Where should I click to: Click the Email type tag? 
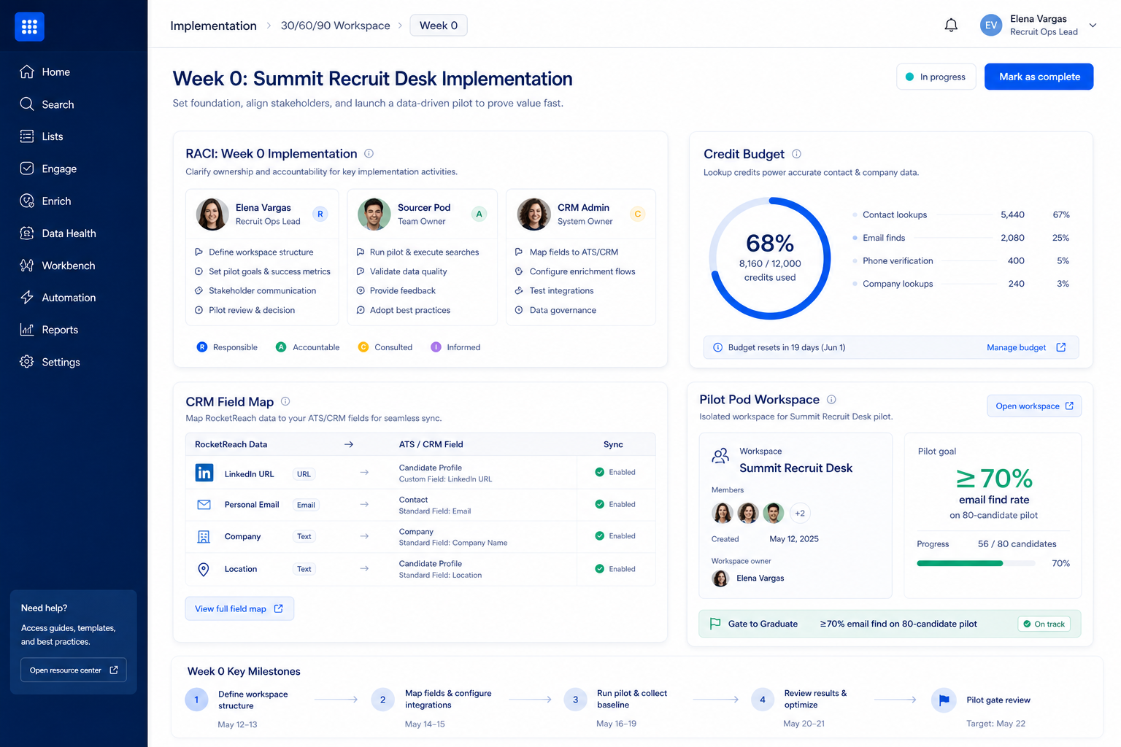pos(306,505)
